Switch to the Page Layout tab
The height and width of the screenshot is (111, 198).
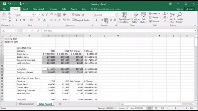pyautogui.click(x=38, y=9)
